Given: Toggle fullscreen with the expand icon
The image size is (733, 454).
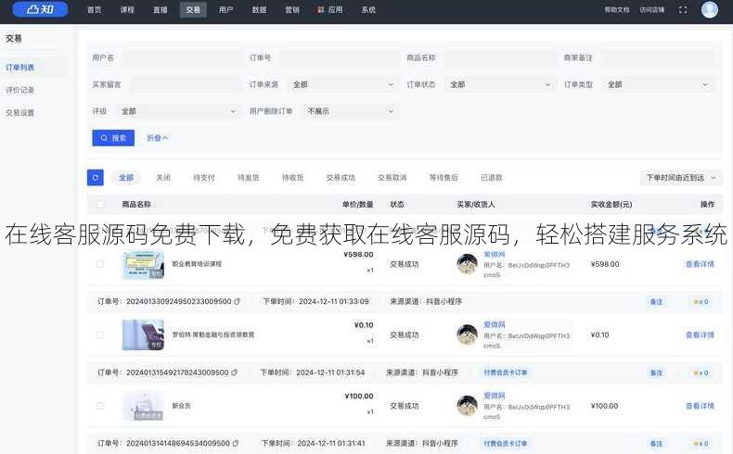Looking at the screenshot, I should (x=683, y=10).
